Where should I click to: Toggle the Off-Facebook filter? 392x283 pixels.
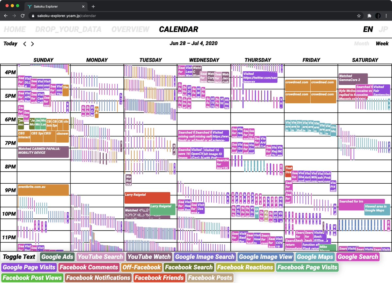141,267
